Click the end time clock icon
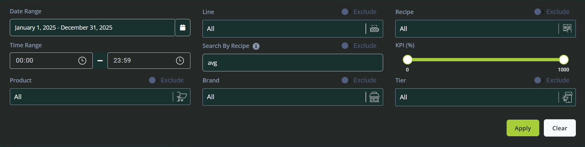The height and width of the screenshot is (147, 585). pyautogui.click(x=180, y=61)
